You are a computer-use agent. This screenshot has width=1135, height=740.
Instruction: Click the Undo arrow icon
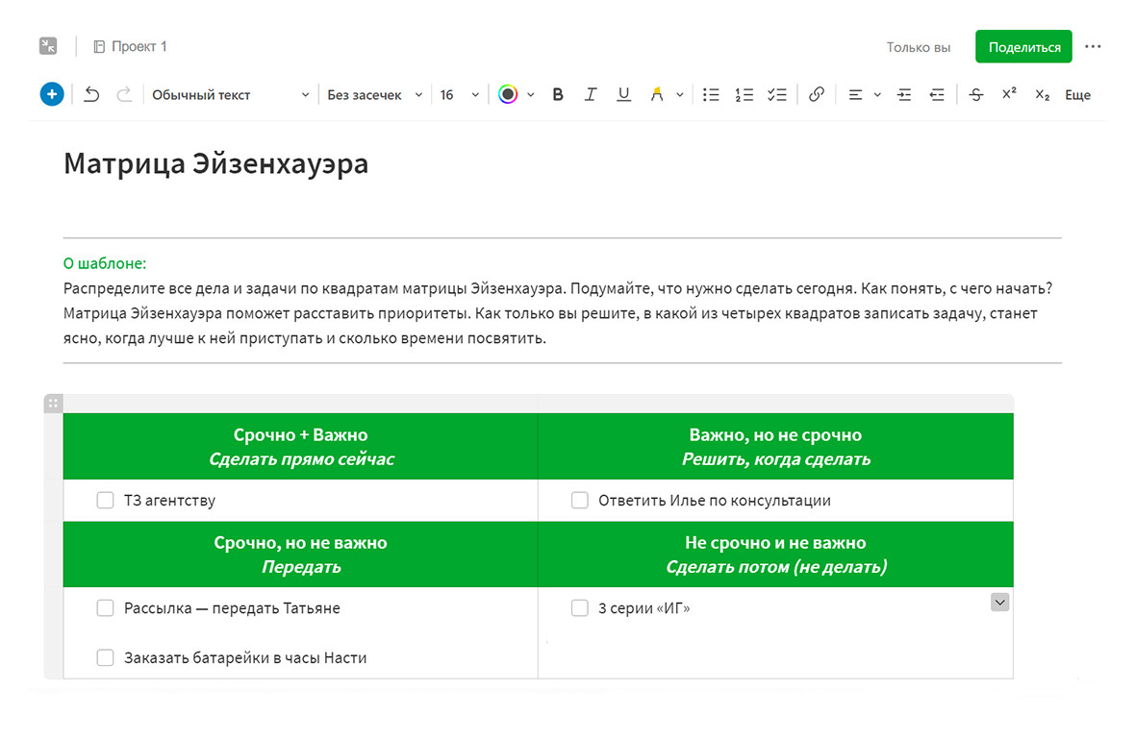[91, 94]
